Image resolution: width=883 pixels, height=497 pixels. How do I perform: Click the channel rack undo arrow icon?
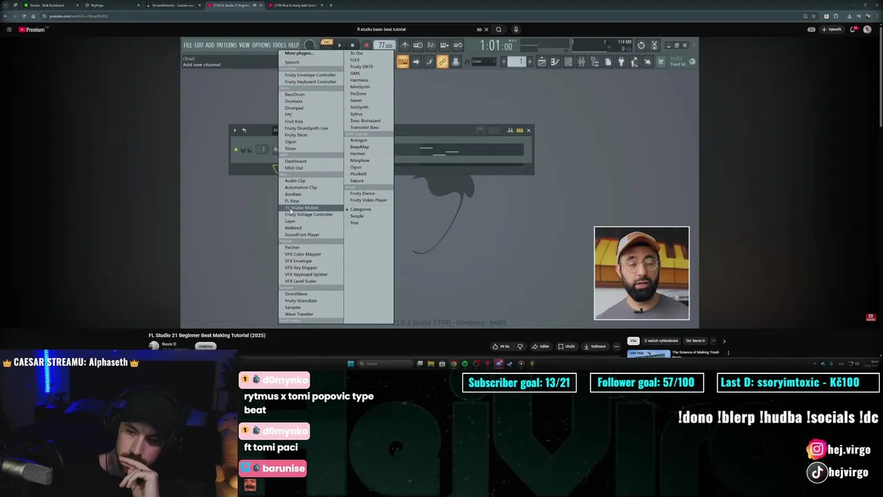[244, 130]
